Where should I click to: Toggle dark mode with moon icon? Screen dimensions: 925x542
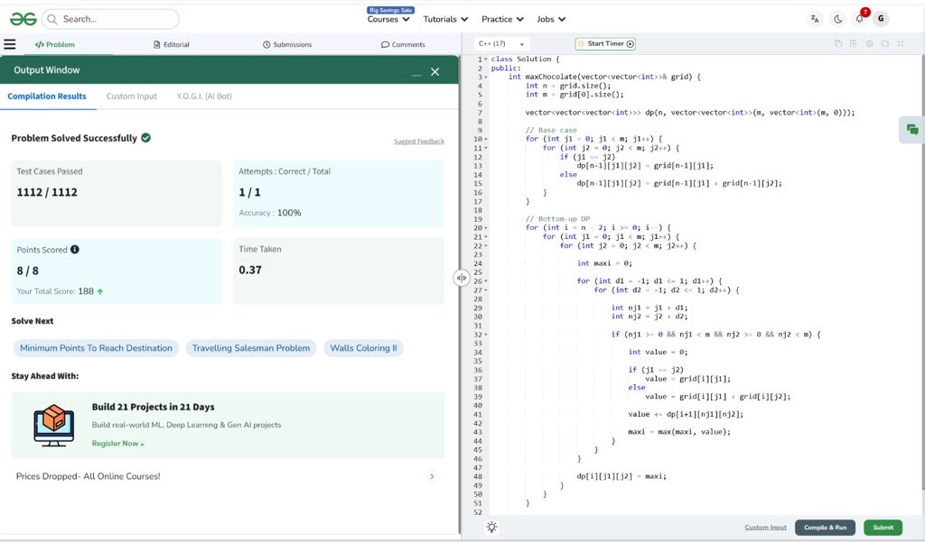click(838, 19)
